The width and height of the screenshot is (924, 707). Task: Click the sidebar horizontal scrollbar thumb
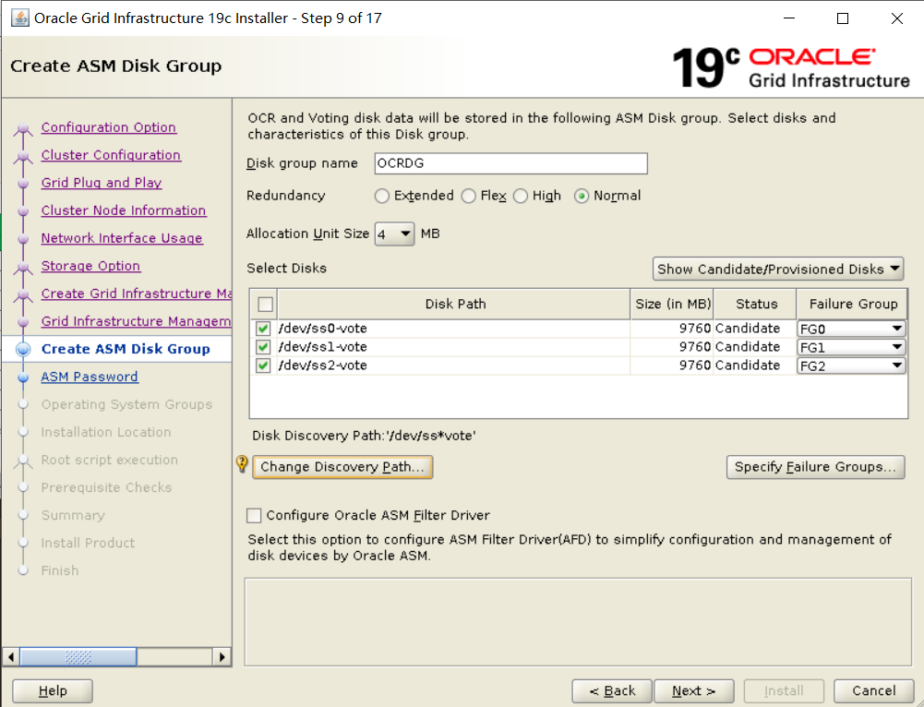78,656
